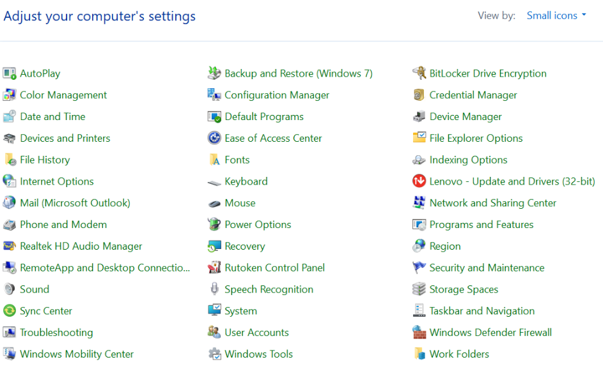This screenshot has height=378, width=603.
Task: Open the View by Small icons dropdown
Action: [x=556, y=15]
